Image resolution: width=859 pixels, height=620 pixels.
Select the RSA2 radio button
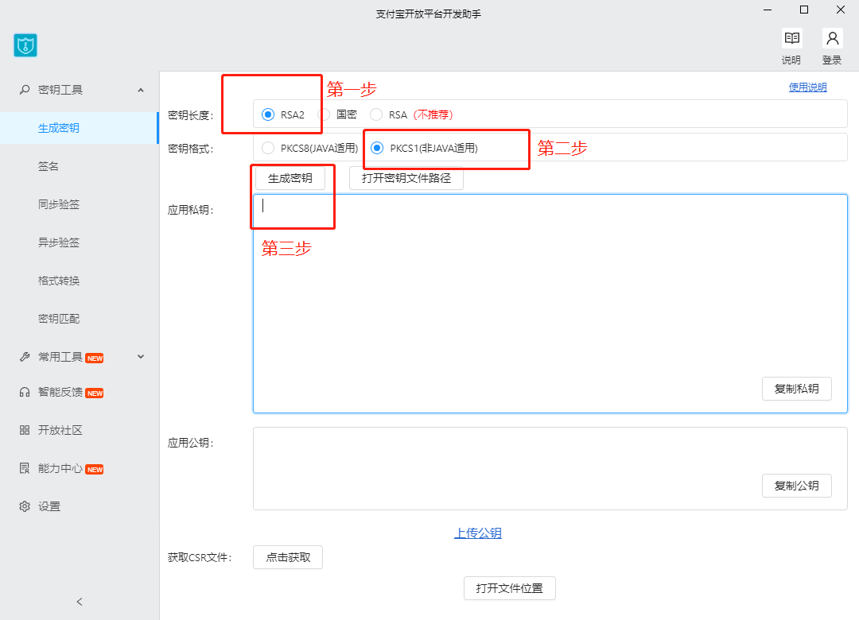[x=268, y=115]
